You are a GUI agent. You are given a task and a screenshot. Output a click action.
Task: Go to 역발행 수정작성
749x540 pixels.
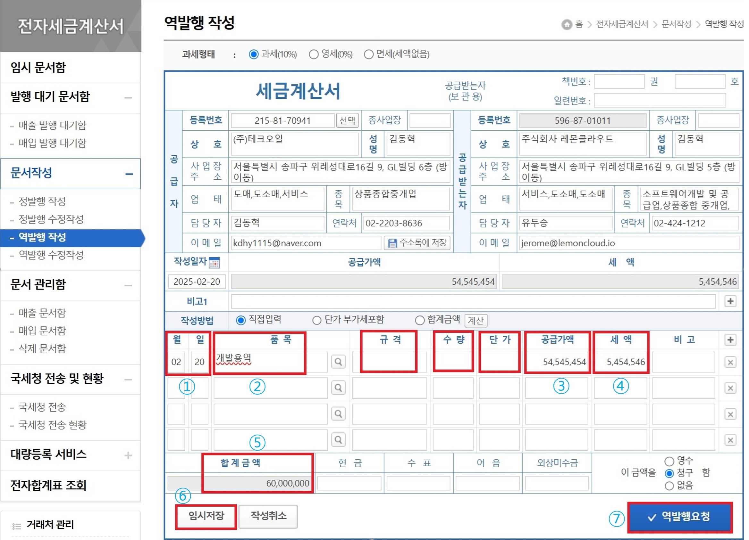pyautogui.click(x=51, y=255)
